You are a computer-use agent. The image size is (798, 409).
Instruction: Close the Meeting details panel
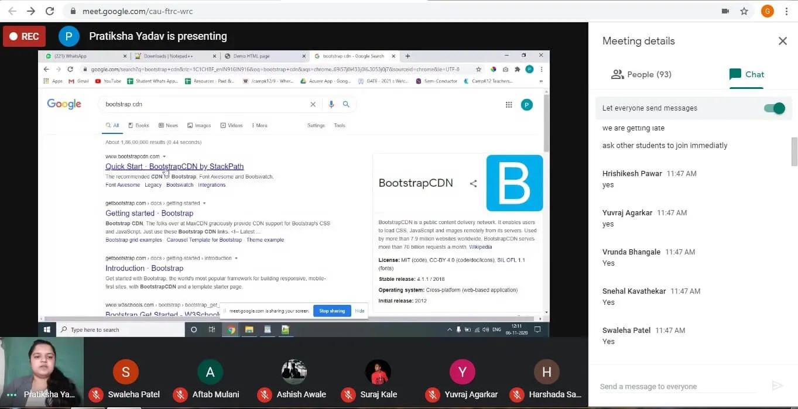[782, 41]
